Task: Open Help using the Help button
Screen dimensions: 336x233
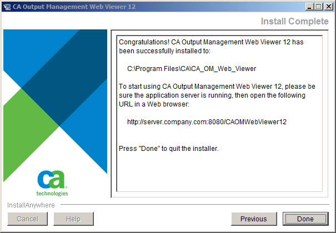Action: [x=73, y=219]
